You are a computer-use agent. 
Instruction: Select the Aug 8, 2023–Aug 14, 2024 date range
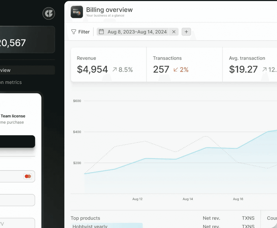click(x=137, y=32)
